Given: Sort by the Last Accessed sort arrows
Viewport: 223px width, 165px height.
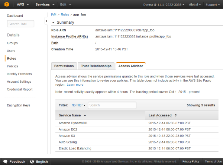Looking at the screenshot, I should click(176, 115).
